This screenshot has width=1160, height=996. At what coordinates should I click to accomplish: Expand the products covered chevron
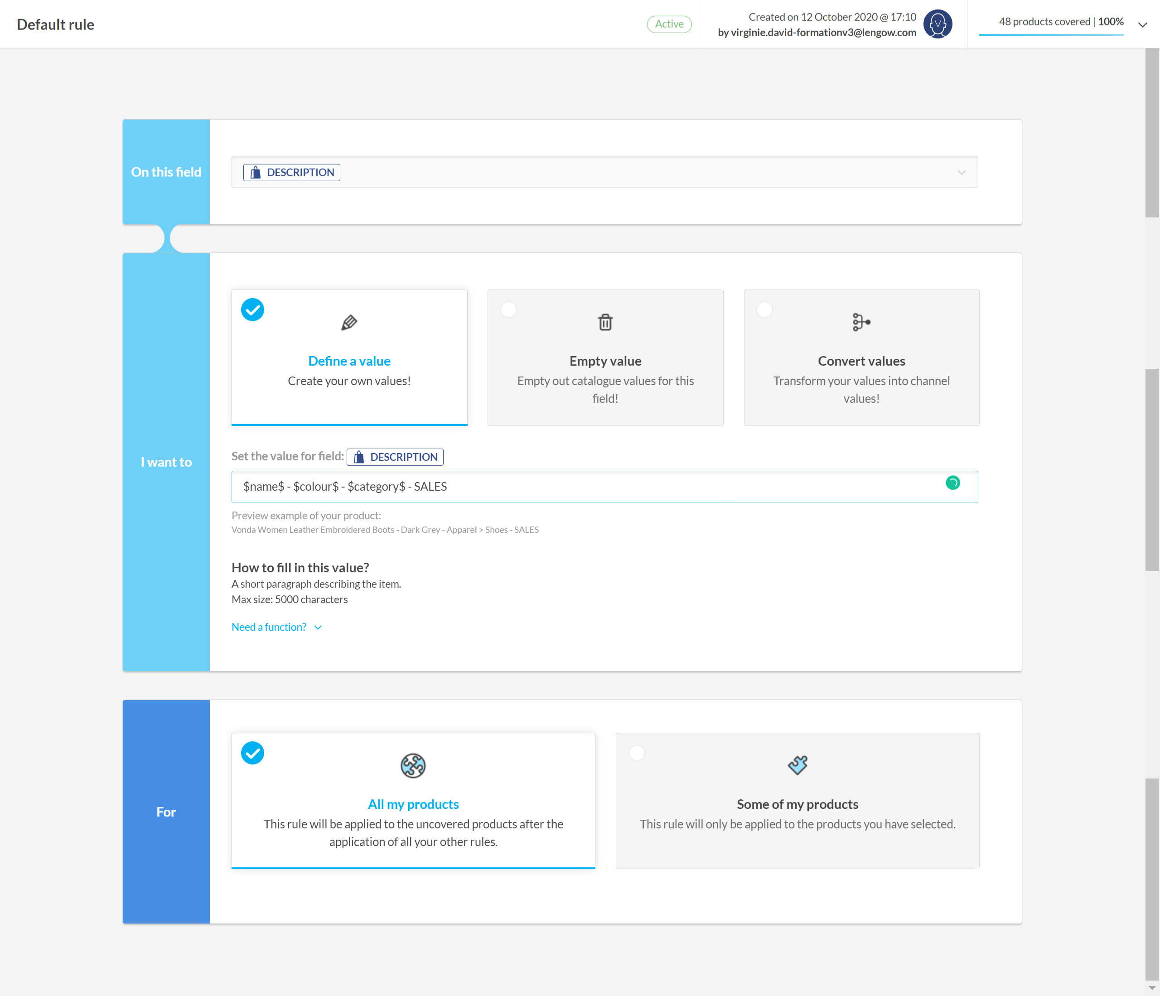[1143, 24]
